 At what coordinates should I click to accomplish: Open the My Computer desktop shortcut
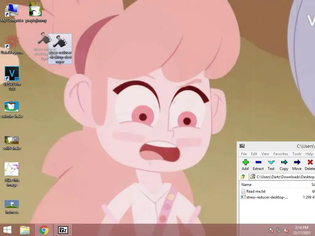click(12, 12)
